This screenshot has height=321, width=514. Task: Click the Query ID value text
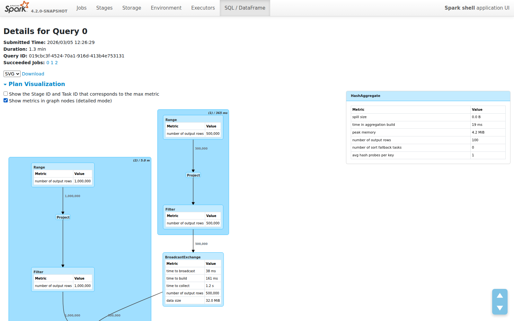(76, 56)
